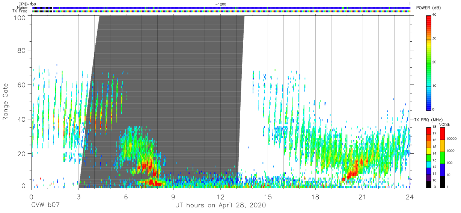This screenshot has height=213, width=461.
Task: Click the noise scale value 100
Action: [x=450, y=163]
